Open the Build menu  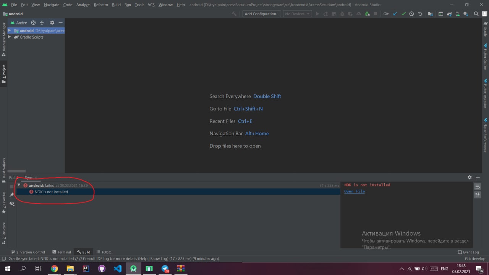click(x=116, y=5)
